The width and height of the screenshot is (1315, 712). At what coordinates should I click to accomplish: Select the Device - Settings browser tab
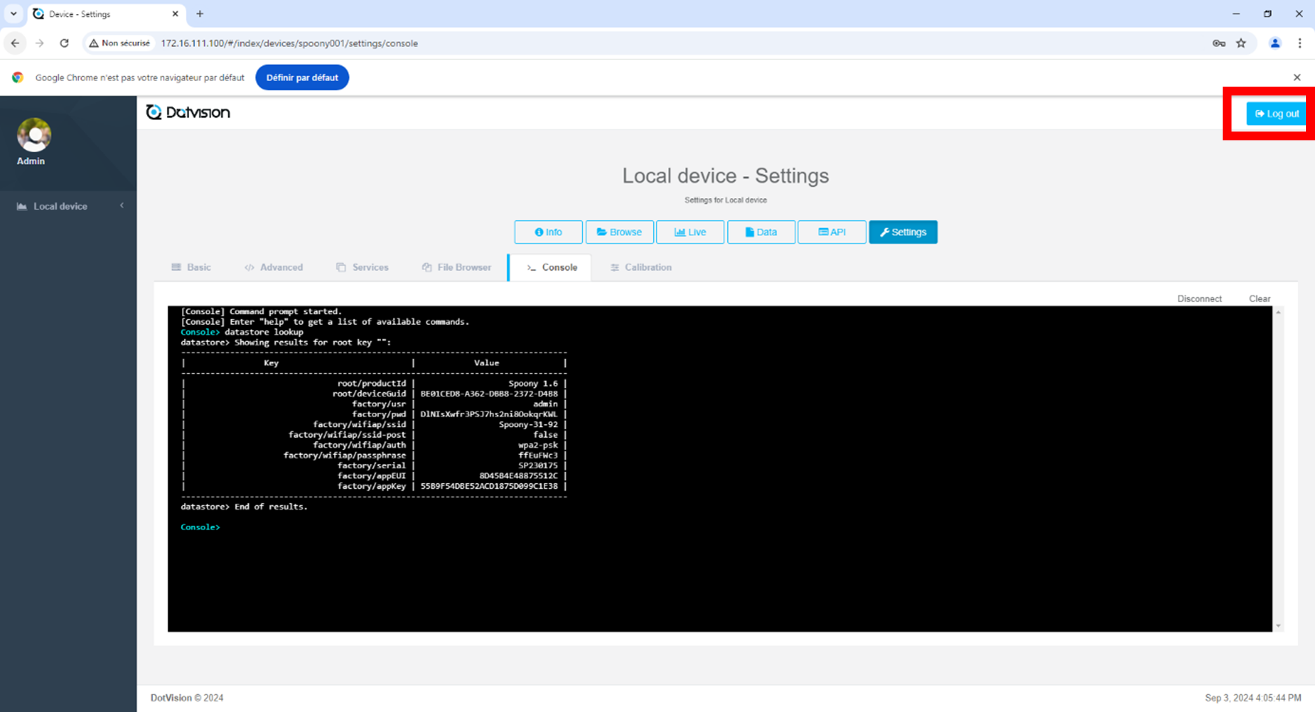(106, 14)
